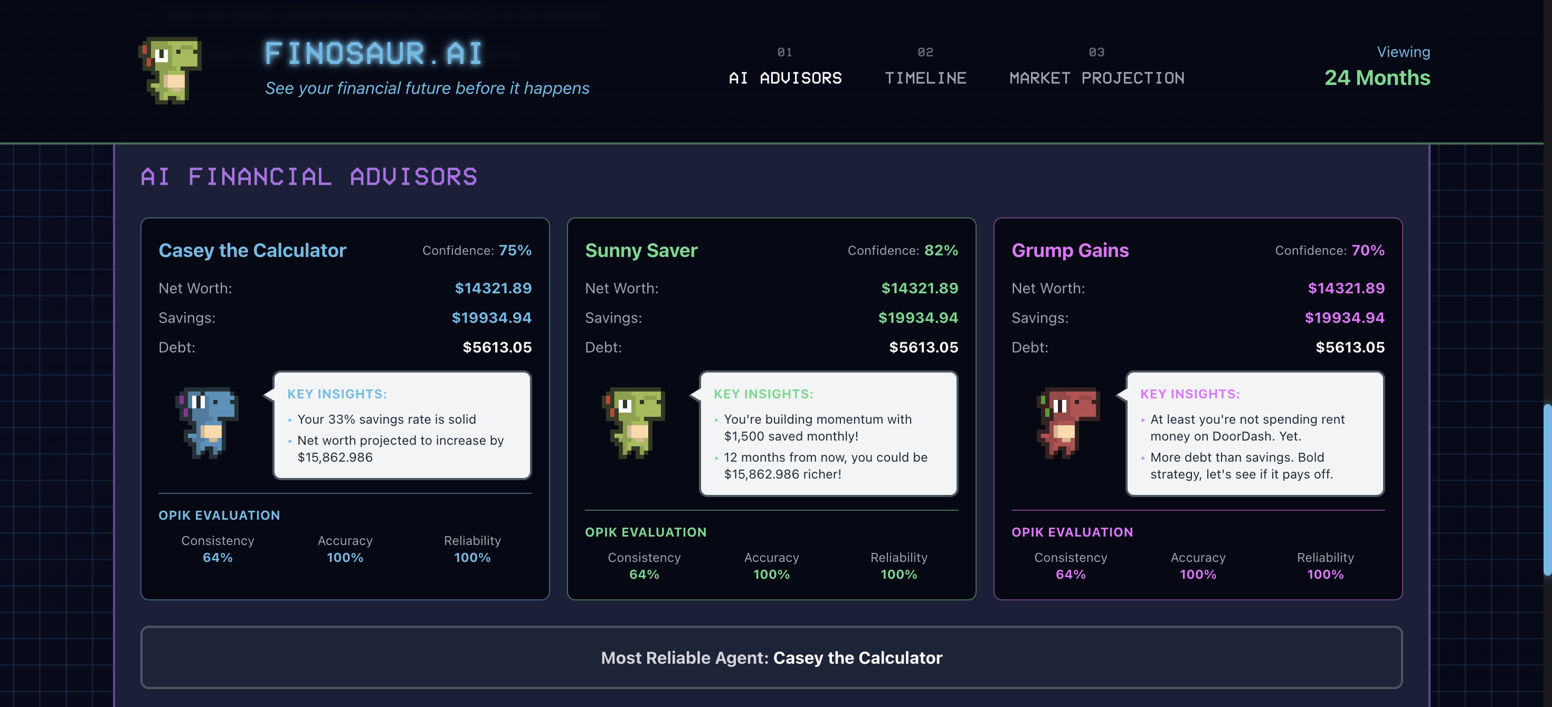Image resolution: width=1552 pixels, height=707 pixels.
Task: Click Casey's Key Insights speech bubble
Action: [402, 425]
